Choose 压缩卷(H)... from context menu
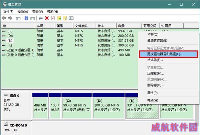The width and height of the screenshot is (200, 135). coord(155,74)
